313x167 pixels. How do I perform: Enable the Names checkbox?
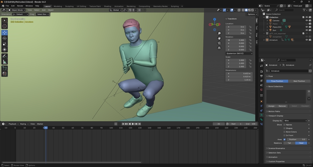[x=284, y=125]
